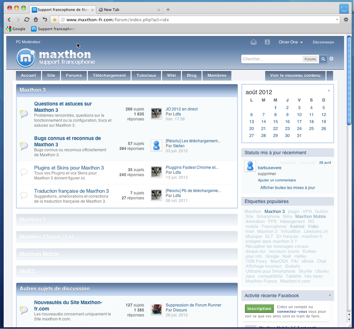The height and width of the screenshot is (329, 354).
Task: Toggle the favorite star in the address bar
Action: pos(54,20)
